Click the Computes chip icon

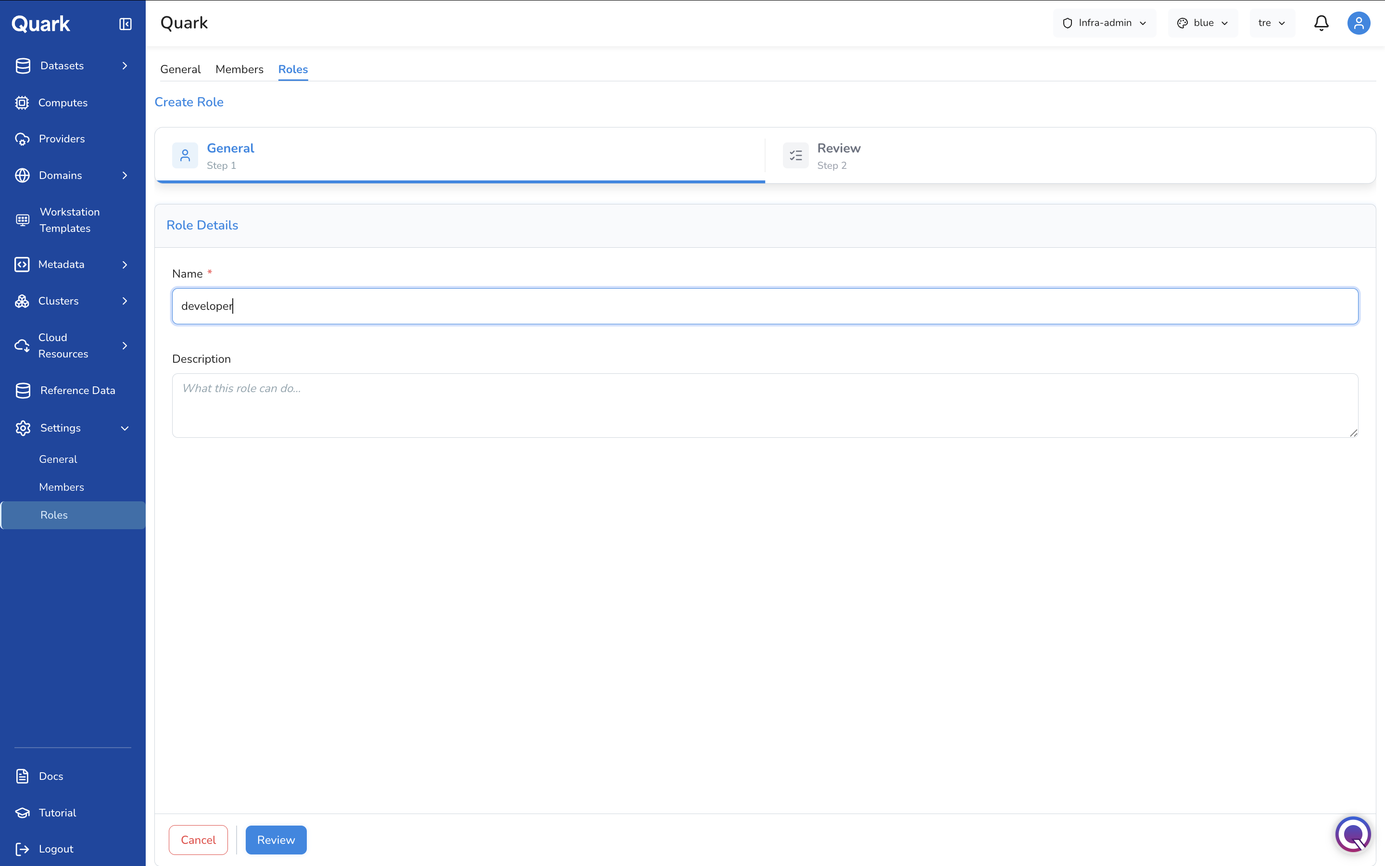pos(22,102)
